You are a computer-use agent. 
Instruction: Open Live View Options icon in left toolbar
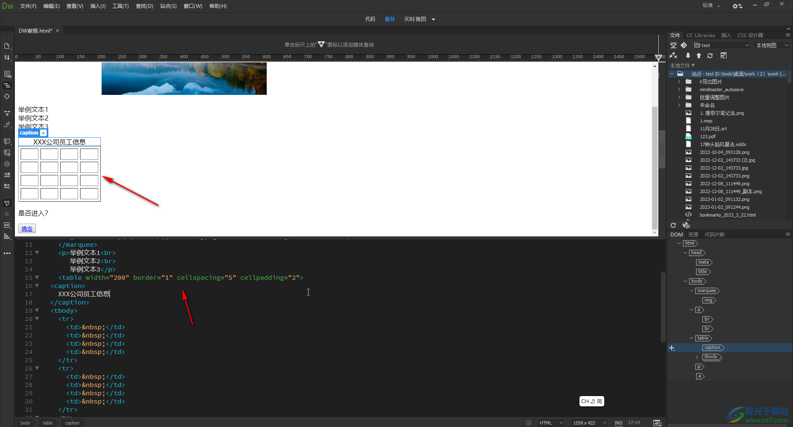(x=7, y=74)
